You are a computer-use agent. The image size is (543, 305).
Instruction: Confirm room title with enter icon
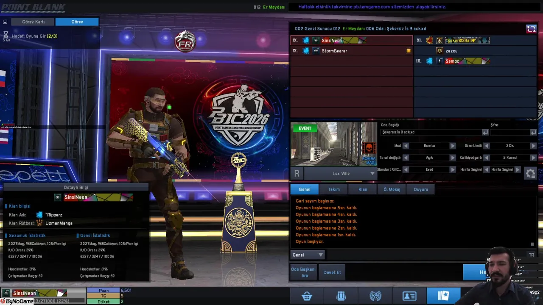[485, 132]
